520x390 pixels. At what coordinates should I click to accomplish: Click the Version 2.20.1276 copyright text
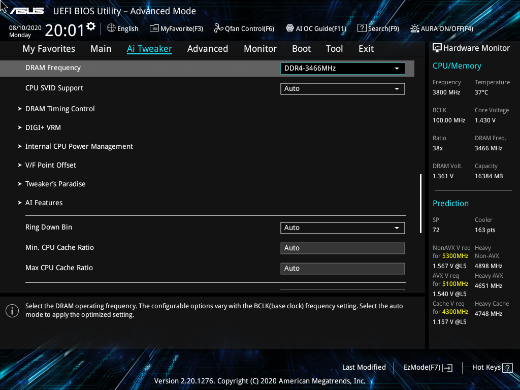click(260, 381)
